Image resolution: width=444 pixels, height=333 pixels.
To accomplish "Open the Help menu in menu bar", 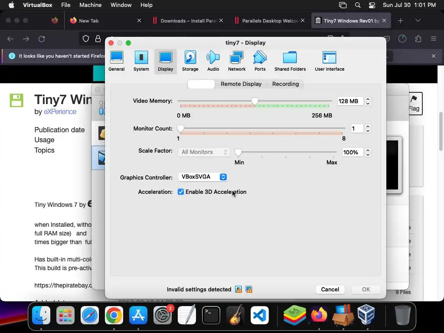I will 147,5.
